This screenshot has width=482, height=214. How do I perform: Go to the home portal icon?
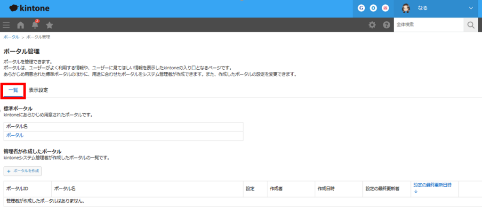point(21,25)
